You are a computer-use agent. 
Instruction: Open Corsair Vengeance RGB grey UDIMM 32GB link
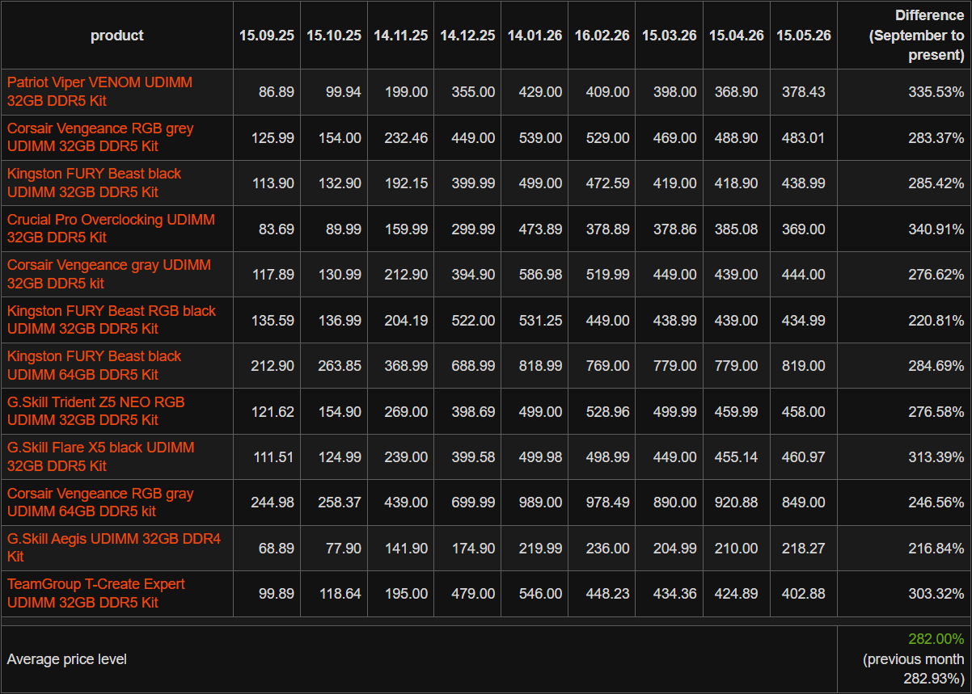coord(100,137)
